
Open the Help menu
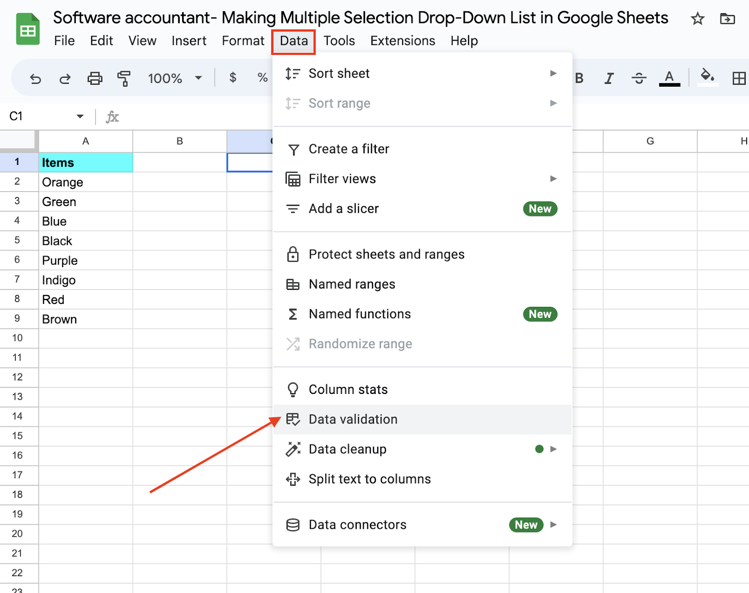464,41
